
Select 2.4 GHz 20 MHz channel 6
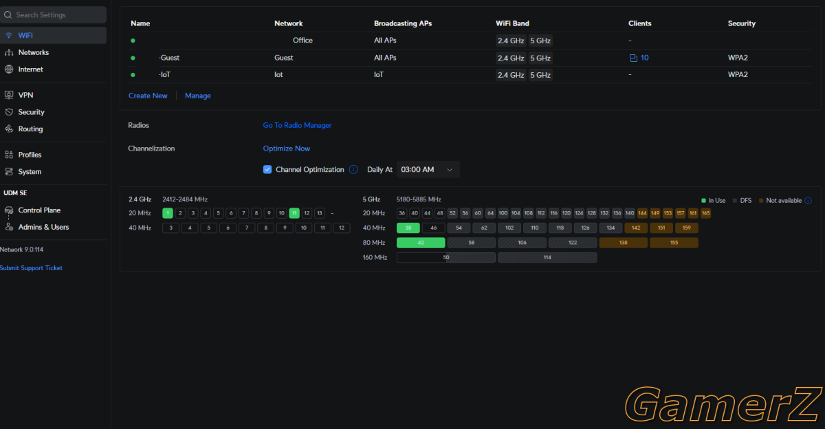click(x=231, y=213)
